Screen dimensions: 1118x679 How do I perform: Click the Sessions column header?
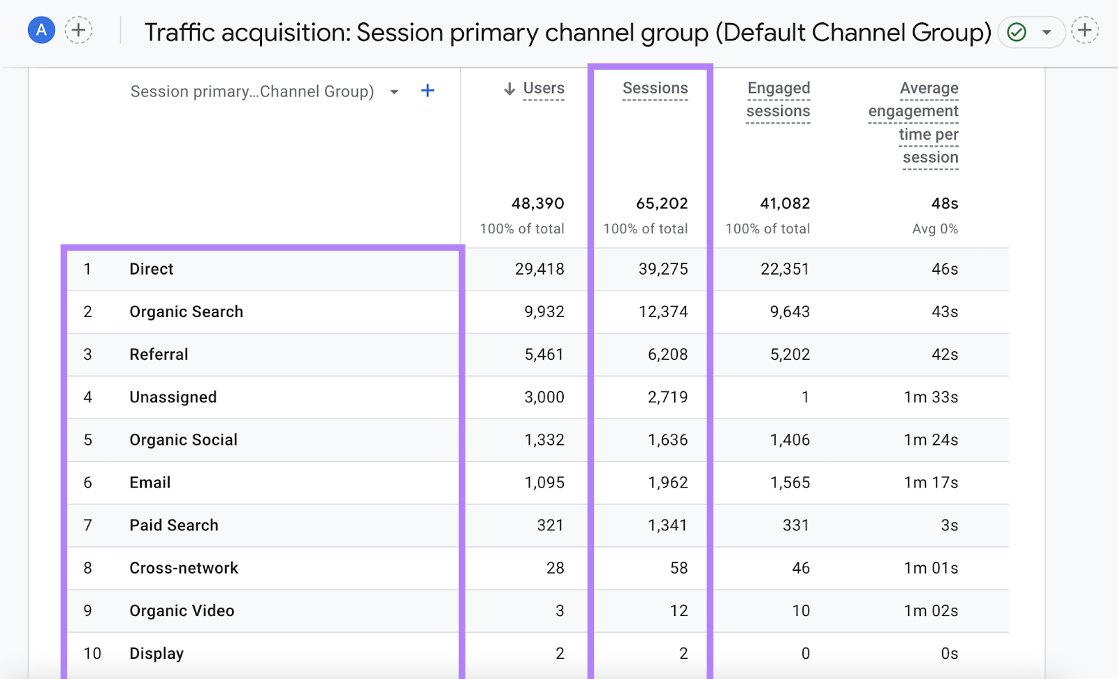tap(655, 88)
